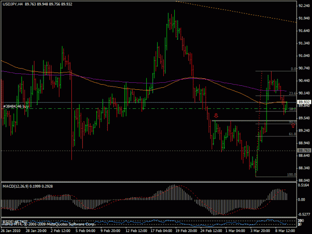Click the OHLC values 89.763 89.948 89.756 89.932

pyautogui.click(x=48, y=4)
